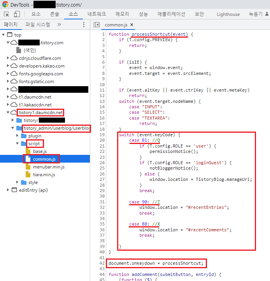The height and width of the screenshot is (281, 270).
Task: Select the common.js editor tab
Action: coord(116,25)
